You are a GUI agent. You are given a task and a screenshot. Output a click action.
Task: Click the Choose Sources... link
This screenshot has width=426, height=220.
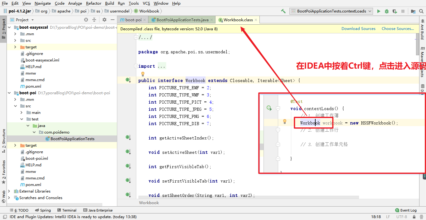[x=398, y=29]
